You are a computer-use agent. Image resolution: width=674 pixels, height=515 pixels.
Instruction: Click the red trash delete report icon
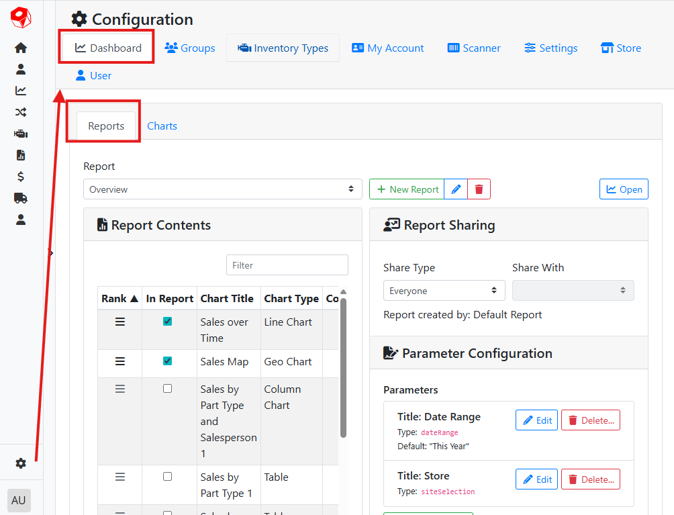[x=479, y=189]
